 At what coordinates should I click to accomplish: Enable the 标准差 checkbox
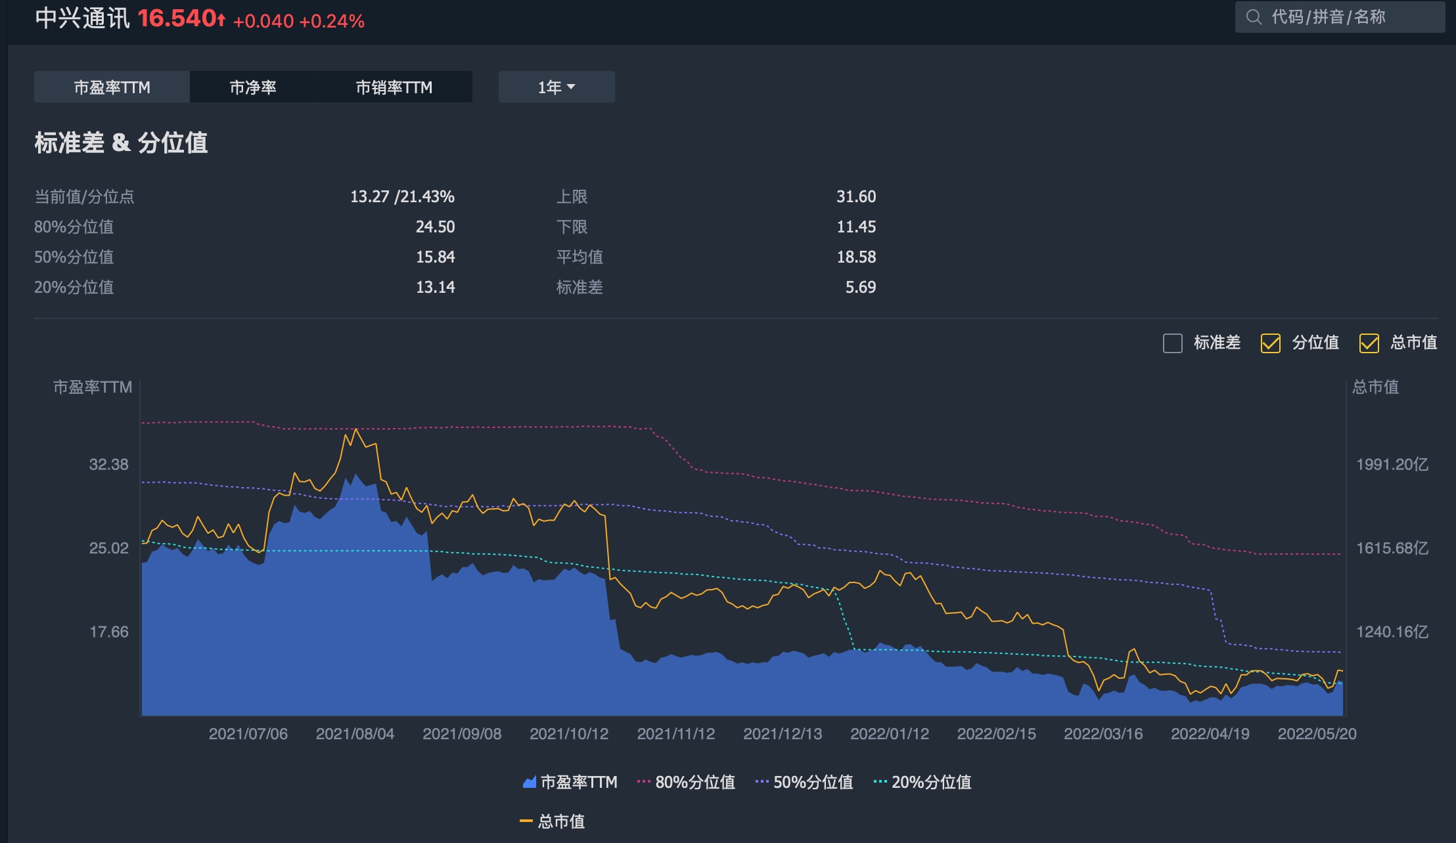[x=1173, y=343]
